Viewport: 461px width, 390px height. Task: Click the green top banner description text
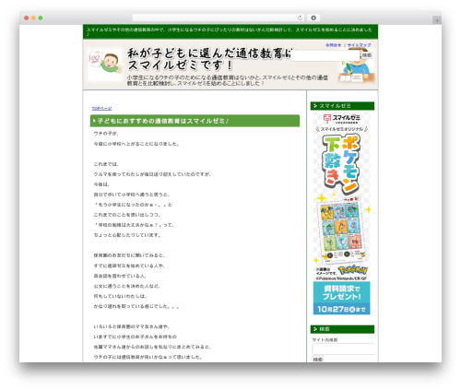tap(230, 31)
